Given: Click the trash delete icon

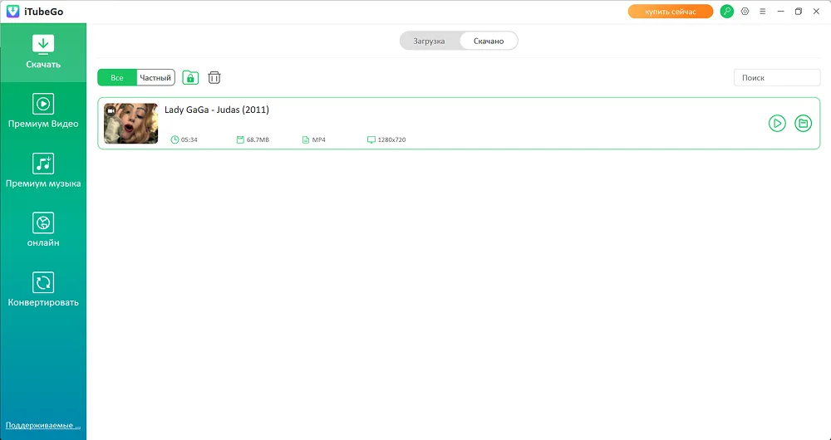Looking at the screenshot, I should pyautogui.click(x=214, y=78).
